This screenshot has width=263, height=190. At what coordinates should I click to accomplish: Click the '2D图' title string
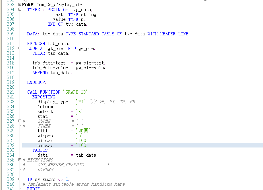tap(83, 131)
